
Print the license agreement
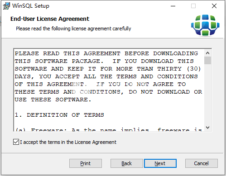pyautogui.click(x=86, y=163)
